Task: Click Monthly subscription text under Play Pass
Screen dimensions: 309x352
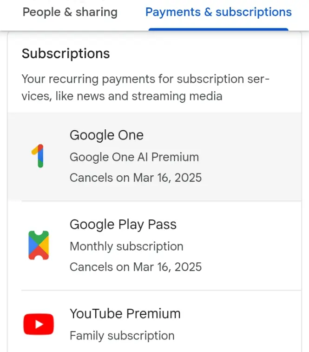Action: 126,246
